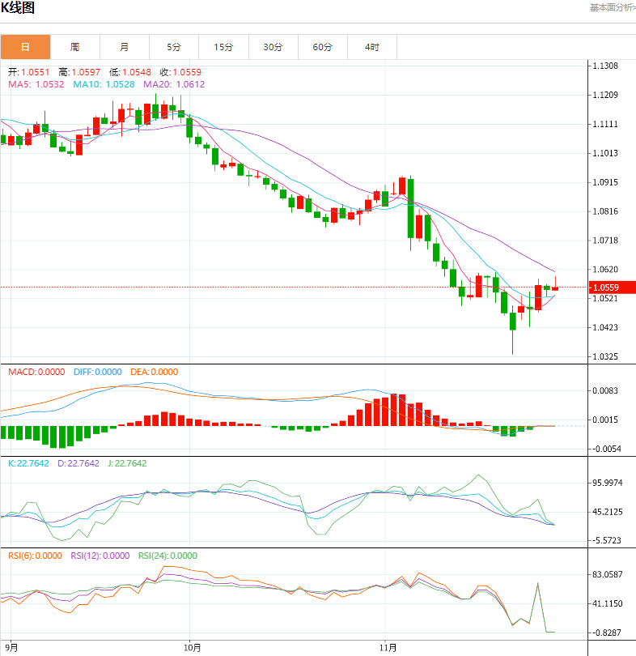636x656 pixels.
Task: Click the K: 22.7642 KDJ label
Action: [x=28, y=463]
